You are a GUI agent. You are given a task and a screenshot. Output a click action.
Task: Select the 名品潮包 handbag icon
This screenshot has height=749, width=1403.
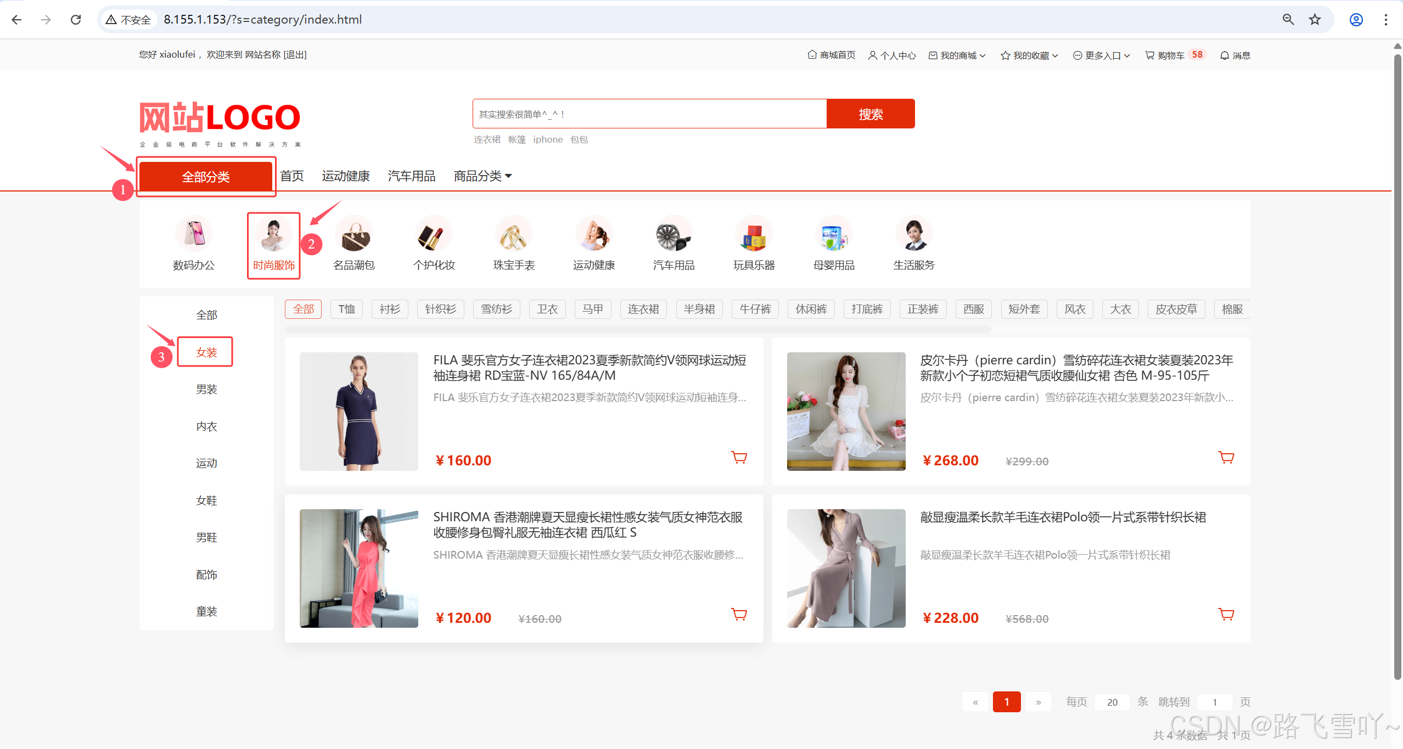click(x=354, y=234)
